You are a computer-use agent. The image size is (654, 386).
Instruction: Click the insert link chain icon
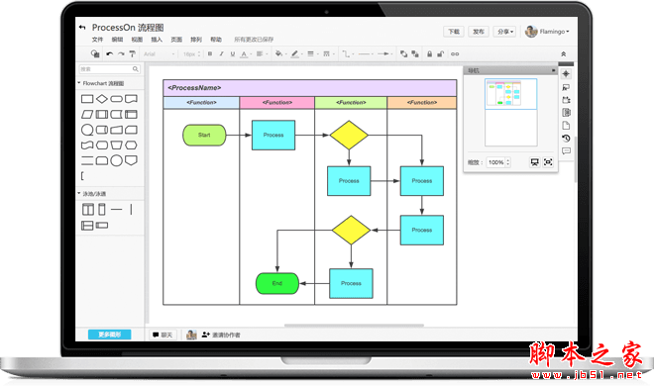click(x=455, y=53)
